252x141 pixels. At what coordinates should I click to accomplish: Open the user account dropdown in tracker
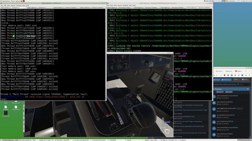[x=245, y=80]
